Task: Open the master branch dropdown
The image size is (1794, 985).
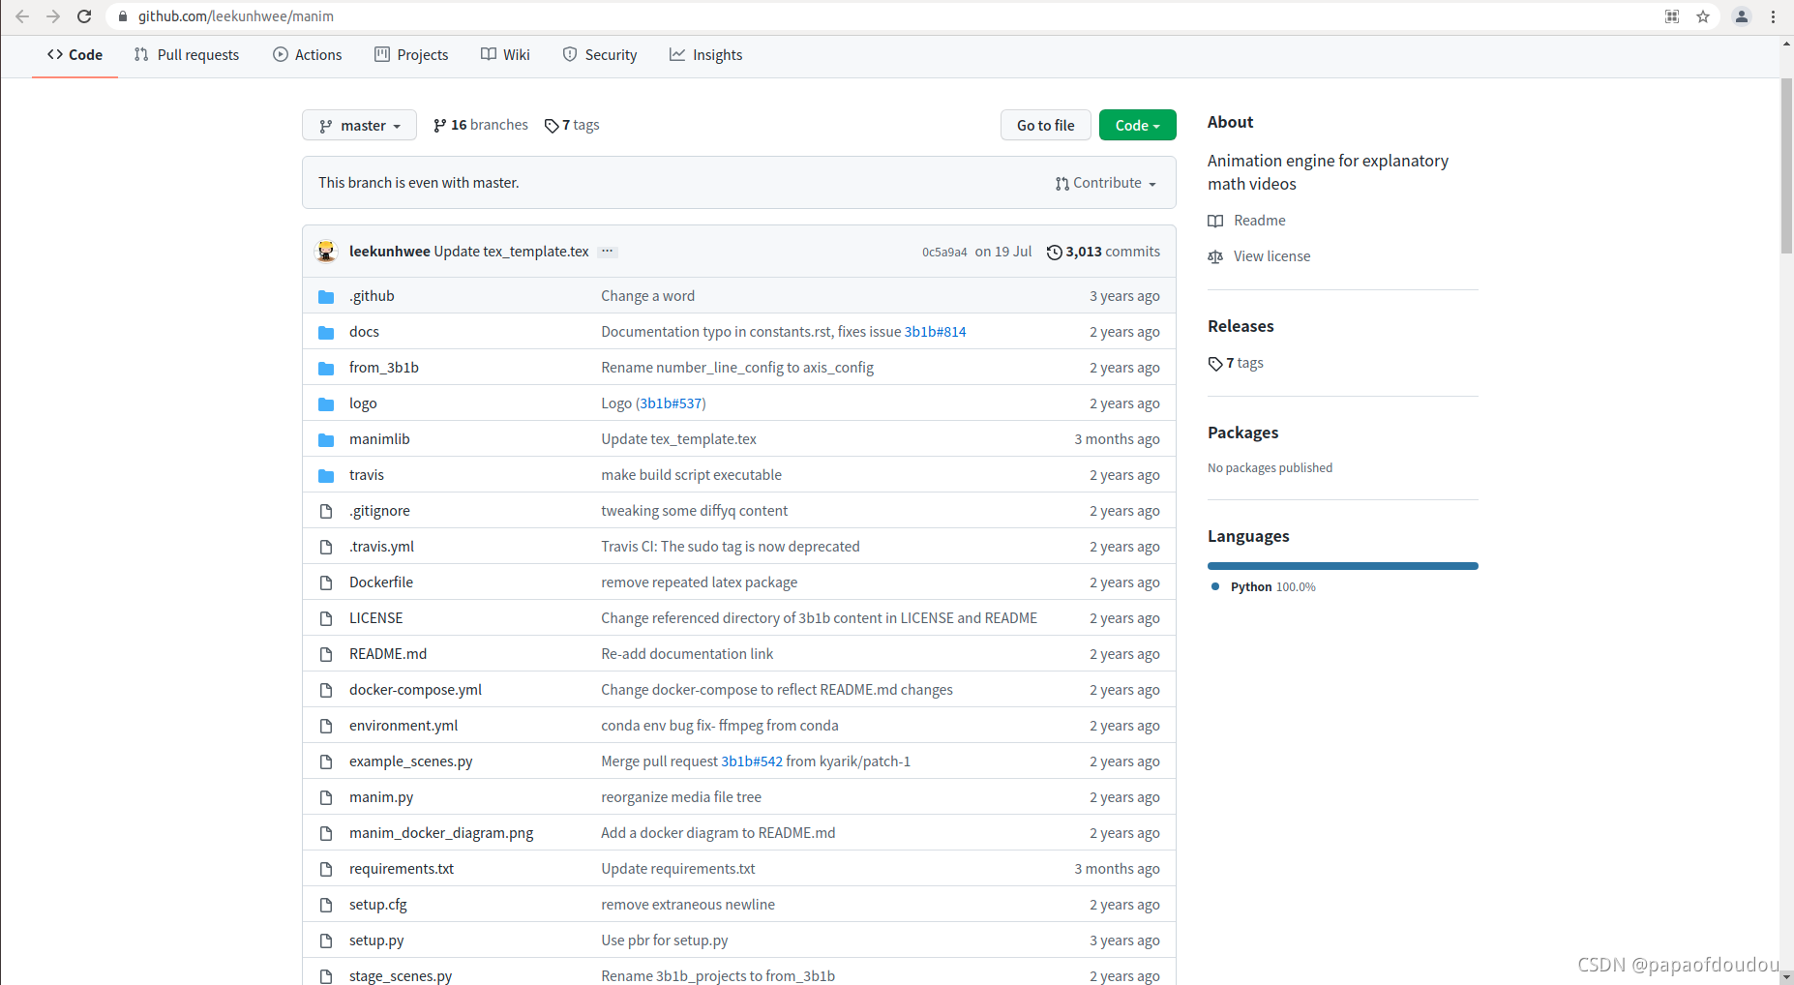Action: [x=359, y=125]
